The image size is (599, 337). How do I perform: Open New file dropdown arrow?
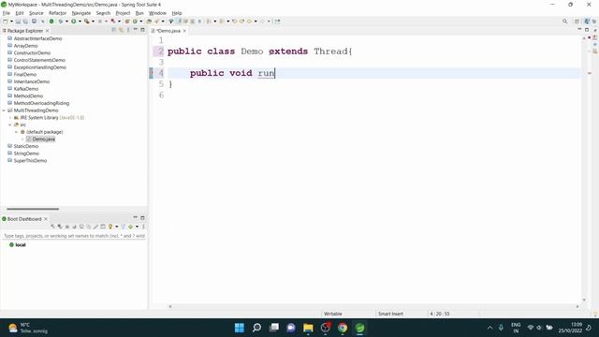[11, 22]
